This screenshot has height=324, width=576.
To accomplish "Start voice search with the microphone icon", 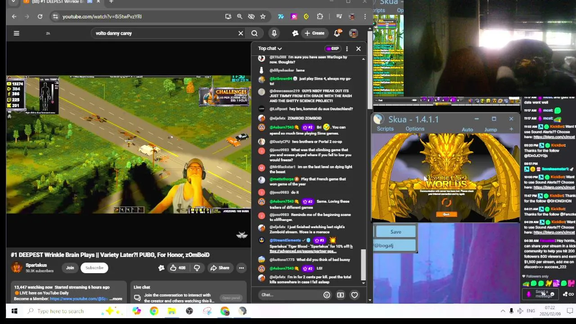I will click(x=274, y=33).
